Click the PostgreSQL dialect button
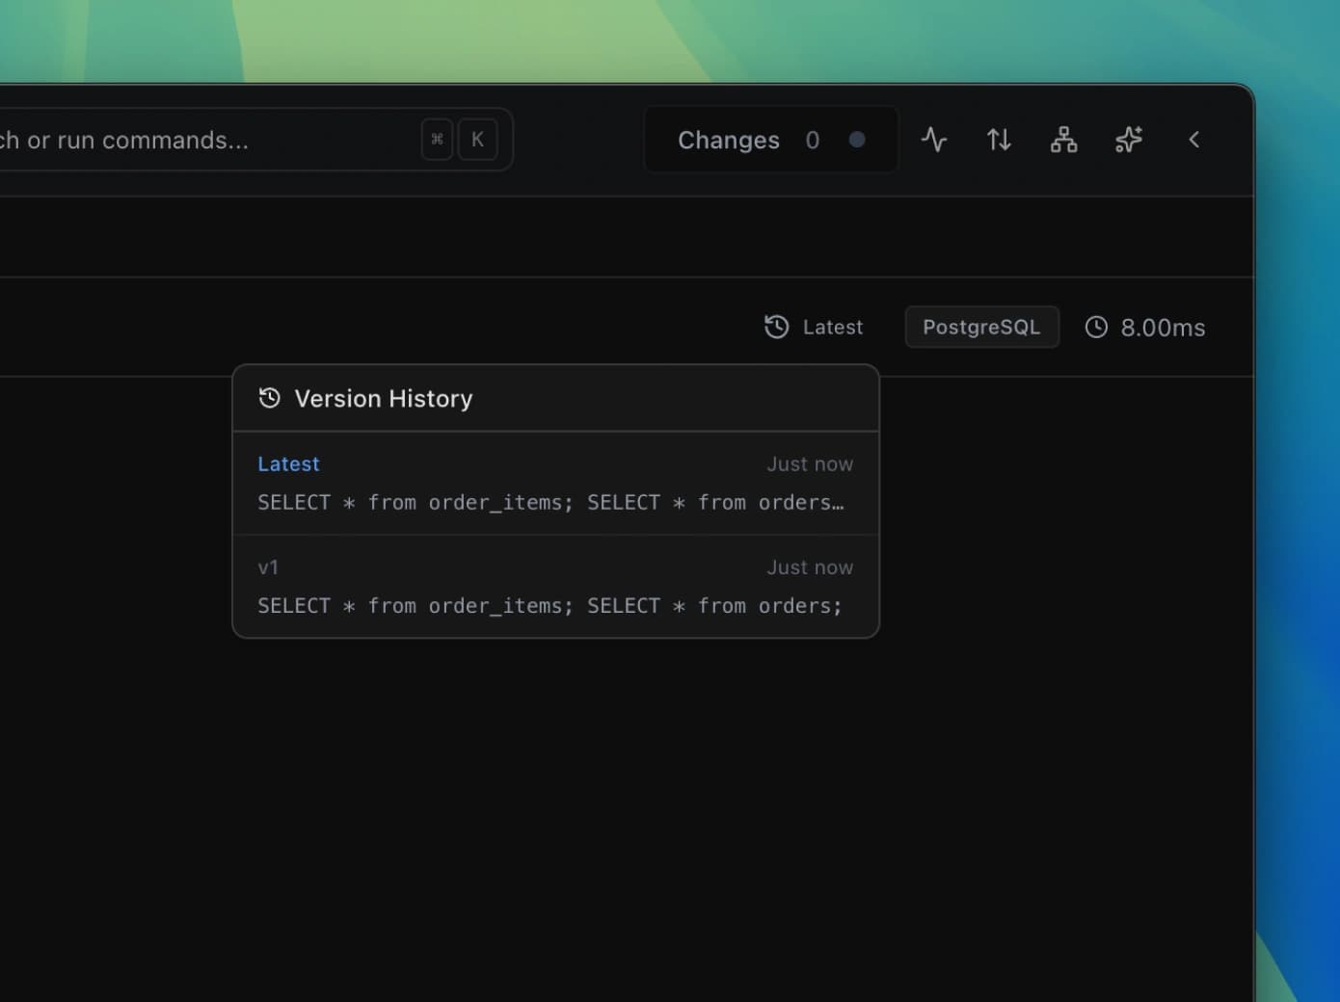Viewport: 1340px width, 1002px height. [x=981, y=328]
